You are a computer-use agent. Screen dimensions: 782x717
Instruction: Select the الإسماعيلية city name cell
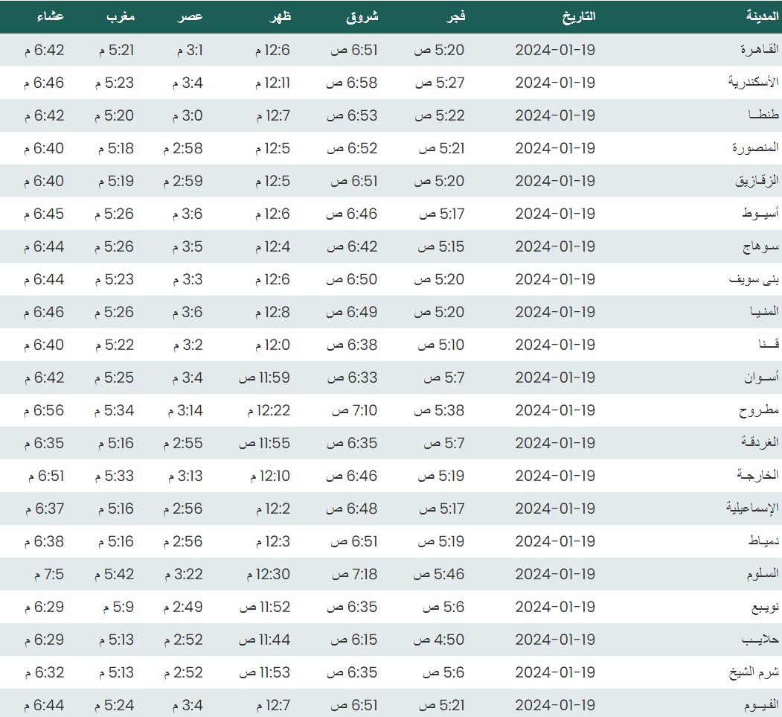point(752,509)
